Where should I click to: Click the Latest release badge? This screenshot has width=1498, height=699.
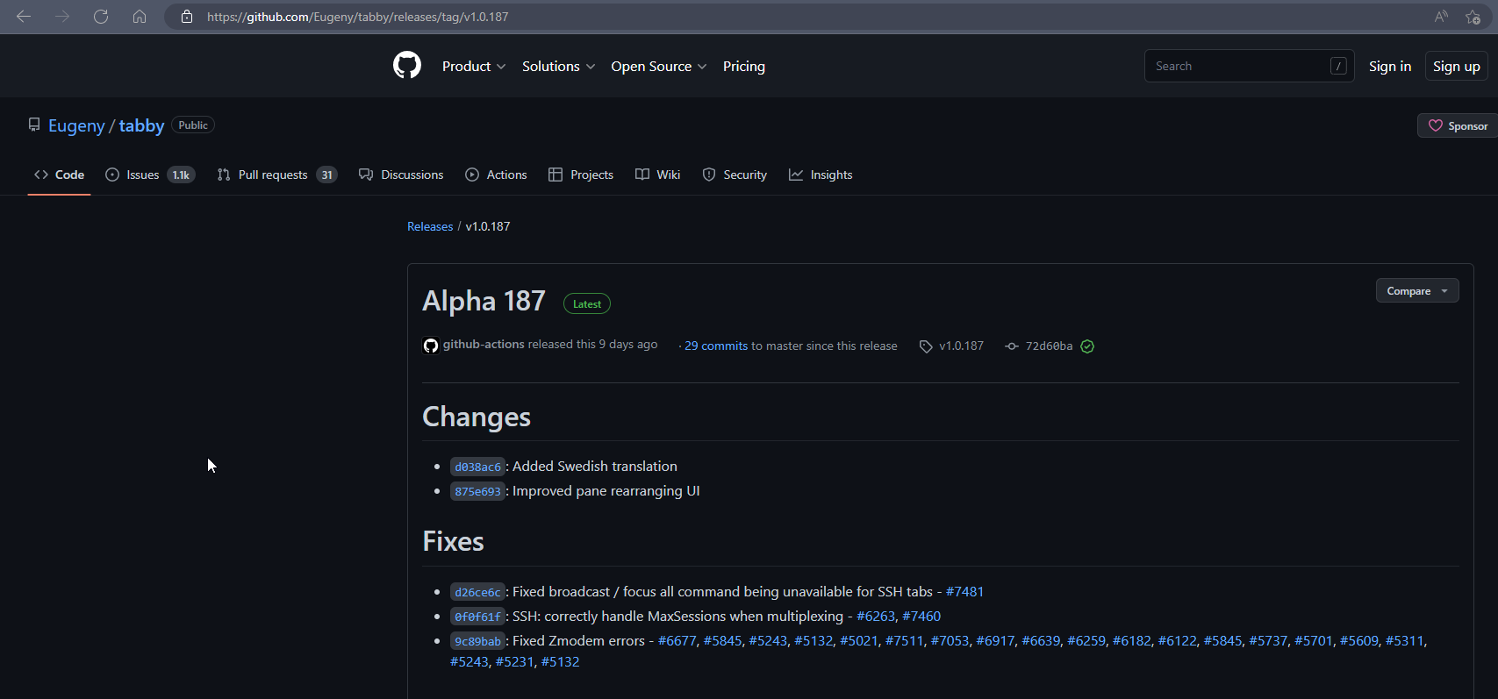(x=587, y=303)
